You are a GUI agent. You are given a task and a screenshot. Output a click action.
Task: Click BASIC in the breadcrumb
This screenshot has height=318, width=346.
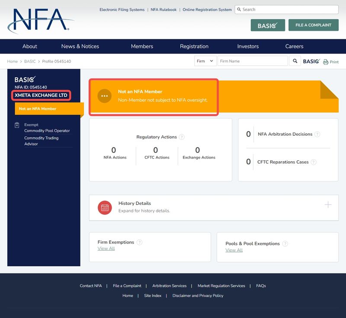click(30, 61)
